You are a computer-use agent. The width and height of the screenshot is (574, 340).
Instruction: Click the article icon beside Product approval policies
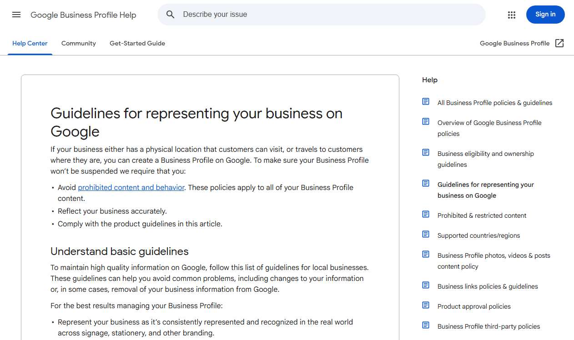pyautogui.click(x=426, y=305)
